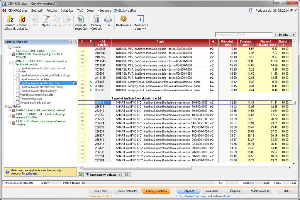Click book icon beside RIMI - TECHNOLOGIE
The width and height of the screenshot is (300, 200).
14,116
